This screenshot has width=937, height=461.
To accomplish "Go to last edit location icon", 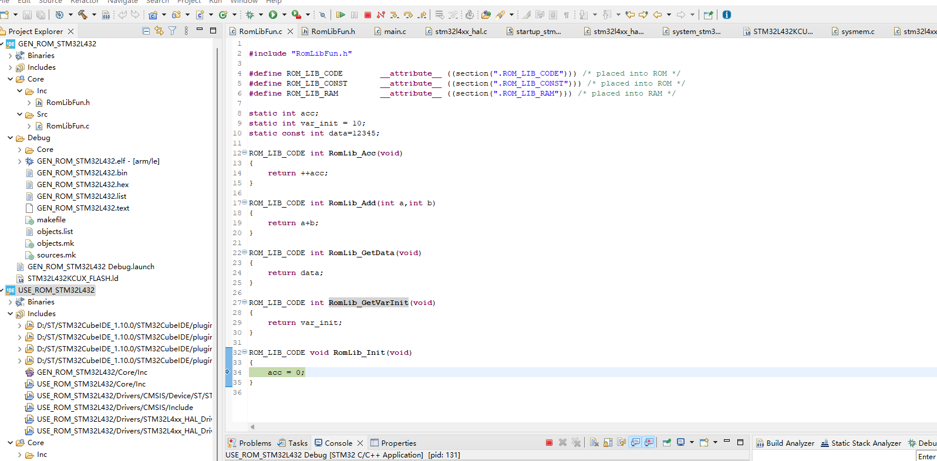I will 630,15.
